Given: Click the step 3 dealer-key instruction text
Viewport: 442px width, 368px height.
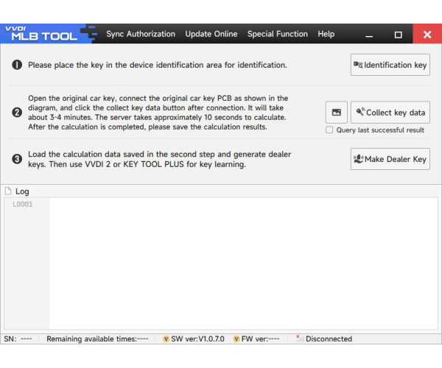Looking at the screenshot, I should point(159,160).
